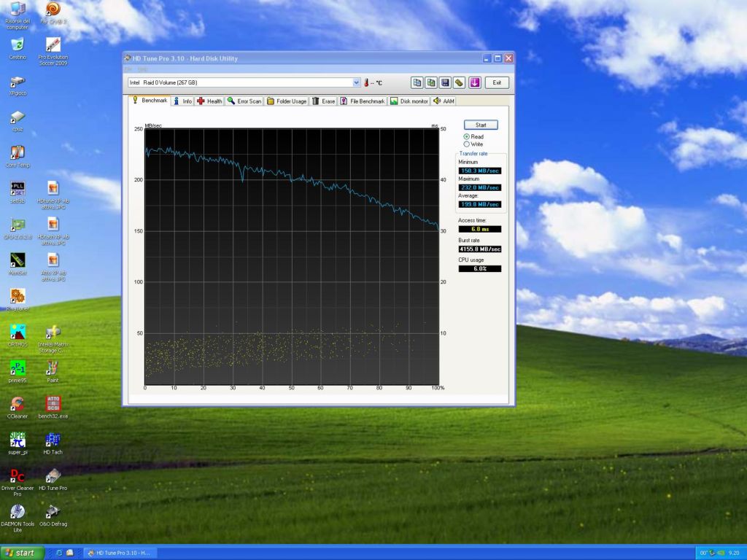This screenshot has height=560, width=747.
Task: Switch to the File Benchmark tab
Action: coord(362,101)
